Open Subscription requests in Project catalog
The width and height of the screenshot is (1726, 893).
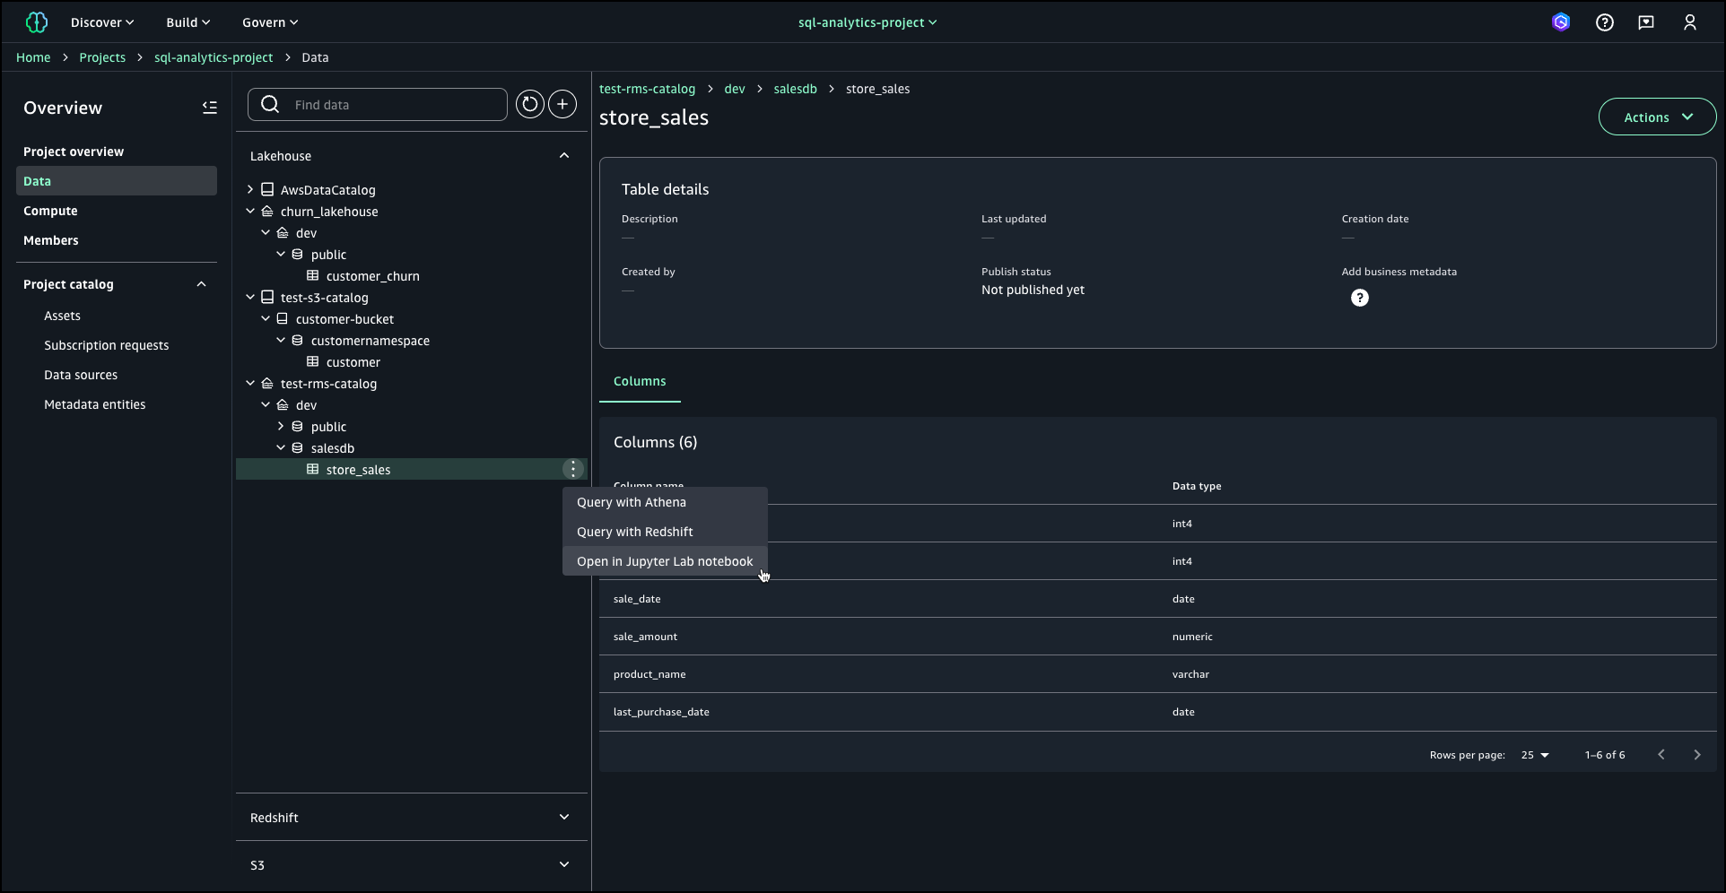[x=107, y=345]
